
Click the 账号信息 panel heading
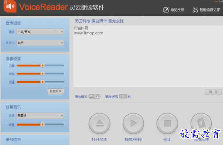click(13, 140)
